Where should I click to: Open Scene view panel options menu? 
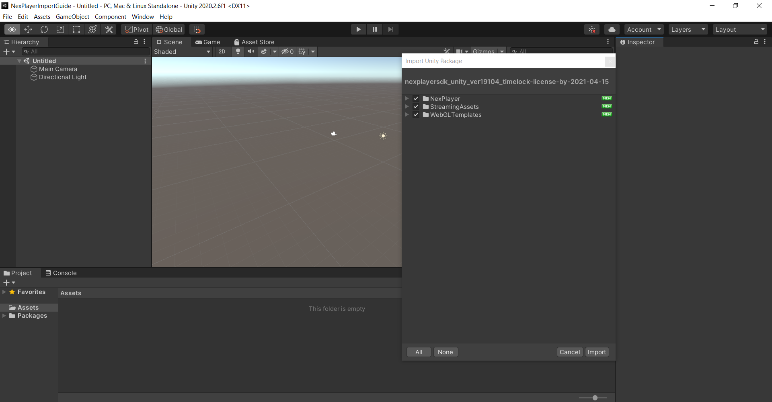(x=608, y=42)
